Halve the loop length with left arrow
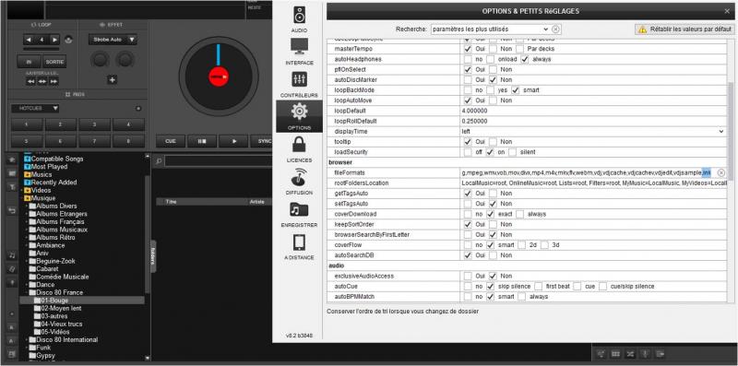The height and width of the screenshot is (366, 738). click(x=30, y=40)
